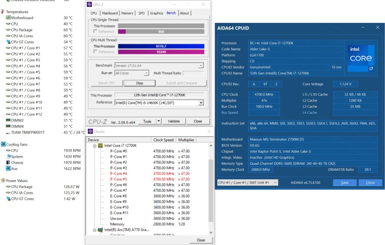
Task: Click the Motherboard icon in Temperatures
Action: 8,18
